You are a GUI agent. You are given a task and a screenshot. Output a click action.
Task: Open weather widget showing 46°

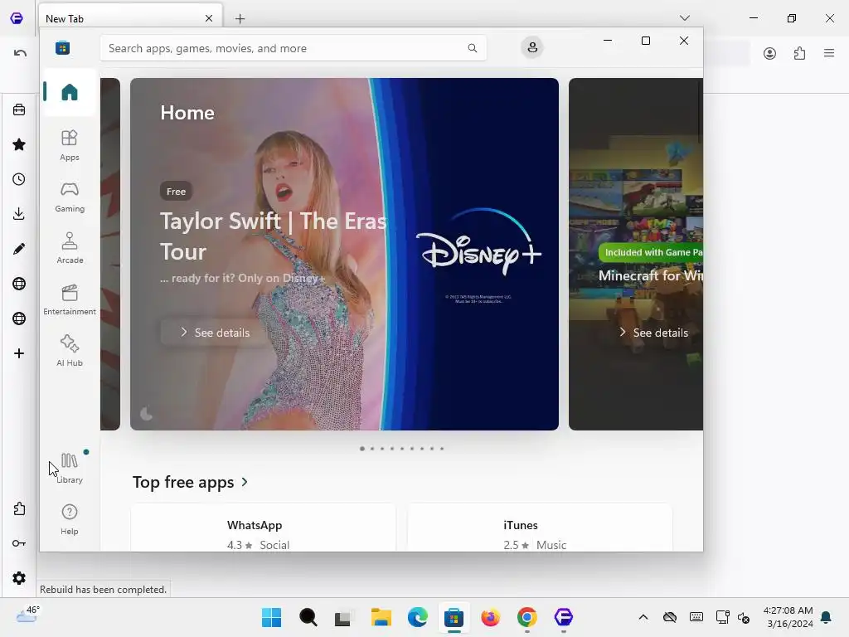tap(27, 615)
